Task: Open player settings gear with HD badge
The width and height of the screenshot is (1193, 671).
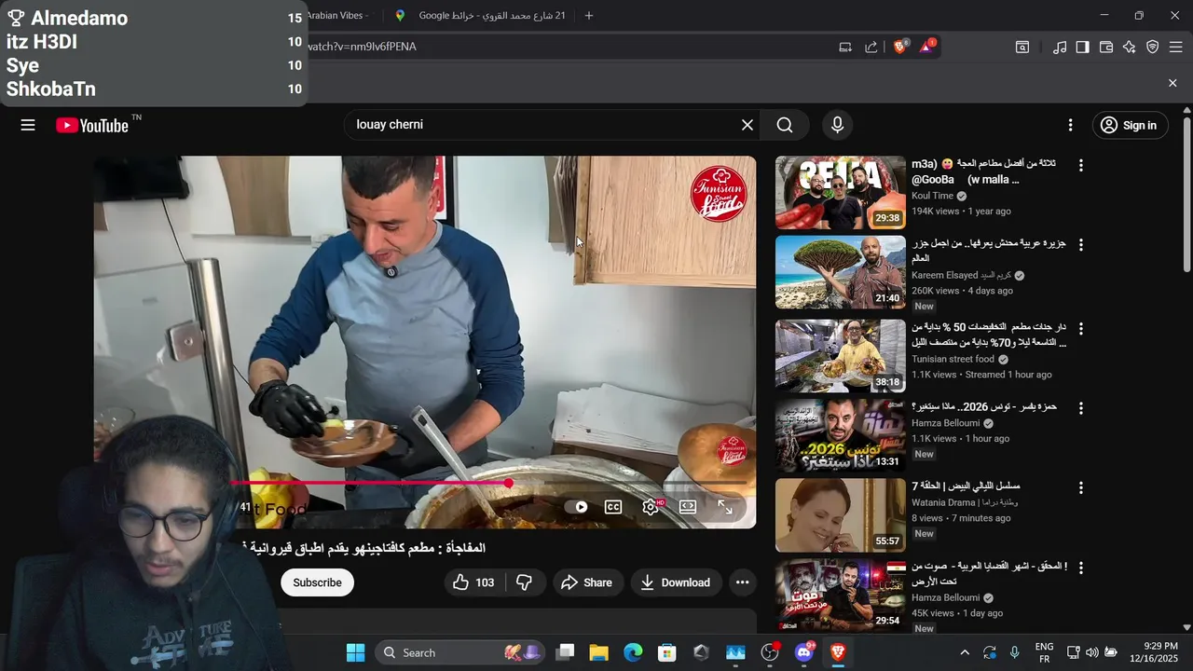Action: tap(651, 507)
